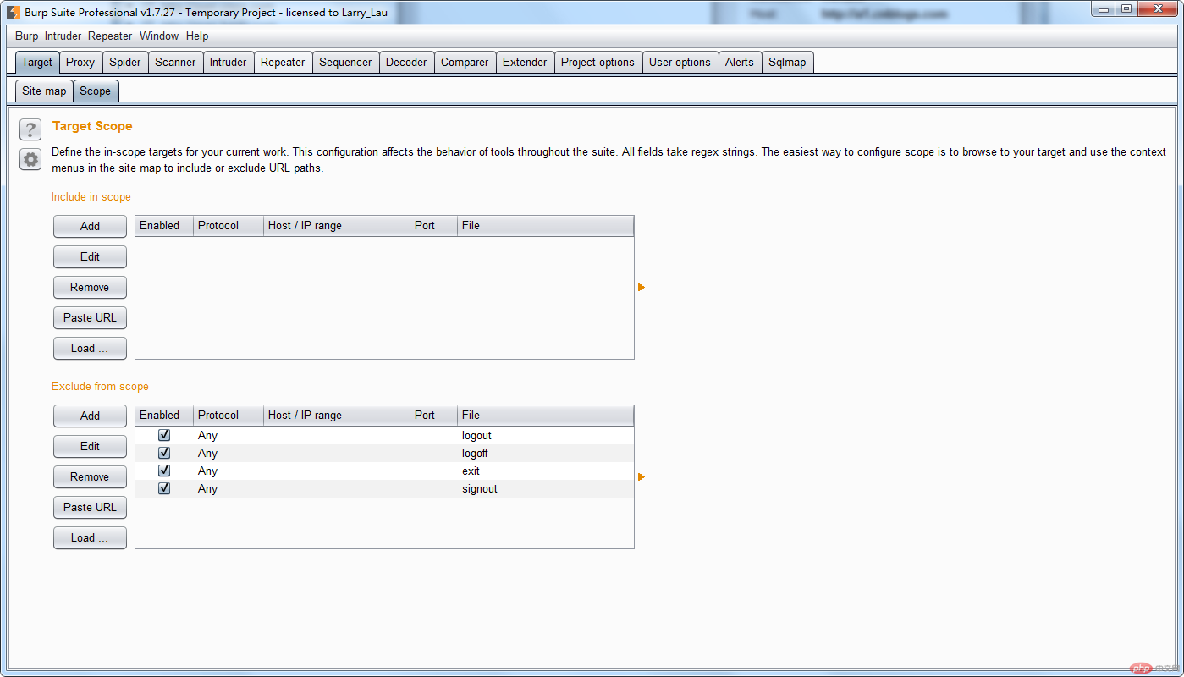Viewport: 1184px width, 677px height.
Task: Switch to the Repeater tool tab
Action: point(283,63)
